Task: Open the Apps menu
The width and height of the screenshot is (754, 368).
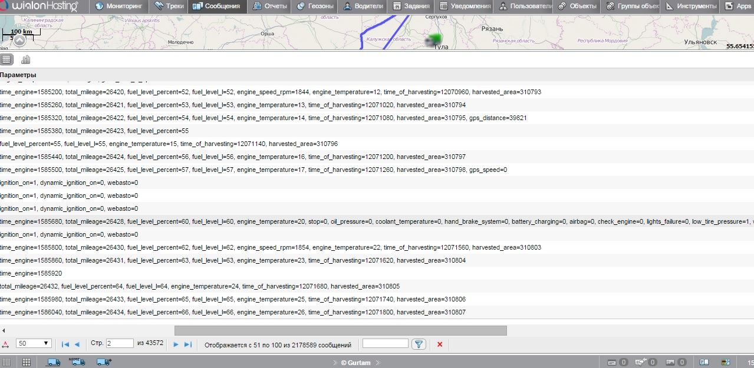Action: (x=737, y=6)
